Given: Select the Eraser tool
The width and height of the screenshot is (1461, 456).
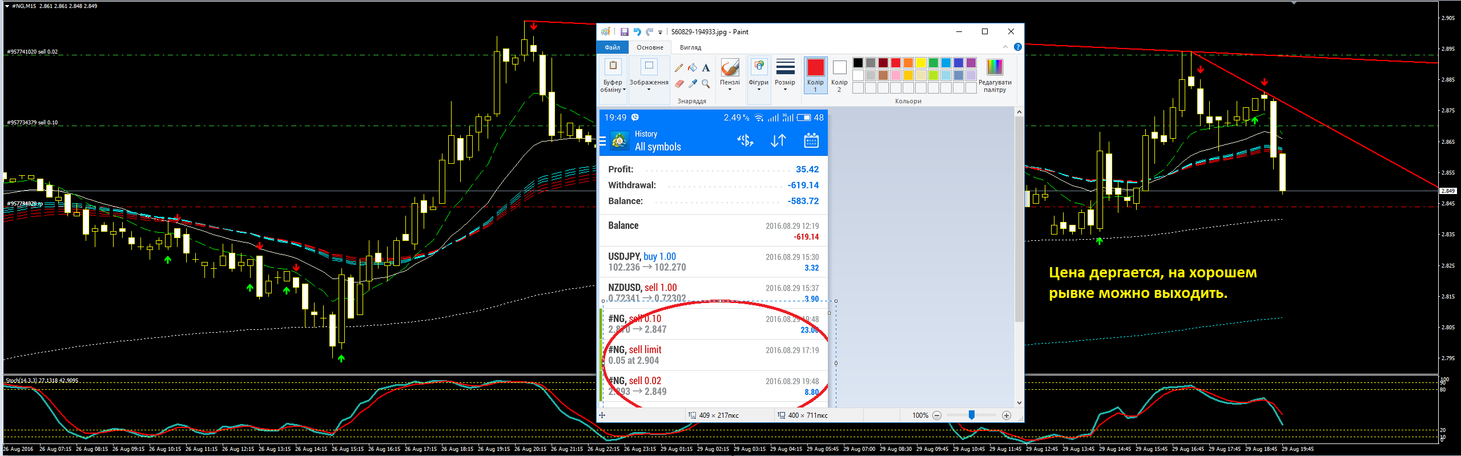Looking at the screenshot, I should (x=679, y=83).
